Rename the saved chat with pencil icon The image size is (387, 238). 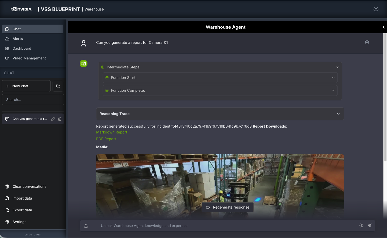click(53, 119)
